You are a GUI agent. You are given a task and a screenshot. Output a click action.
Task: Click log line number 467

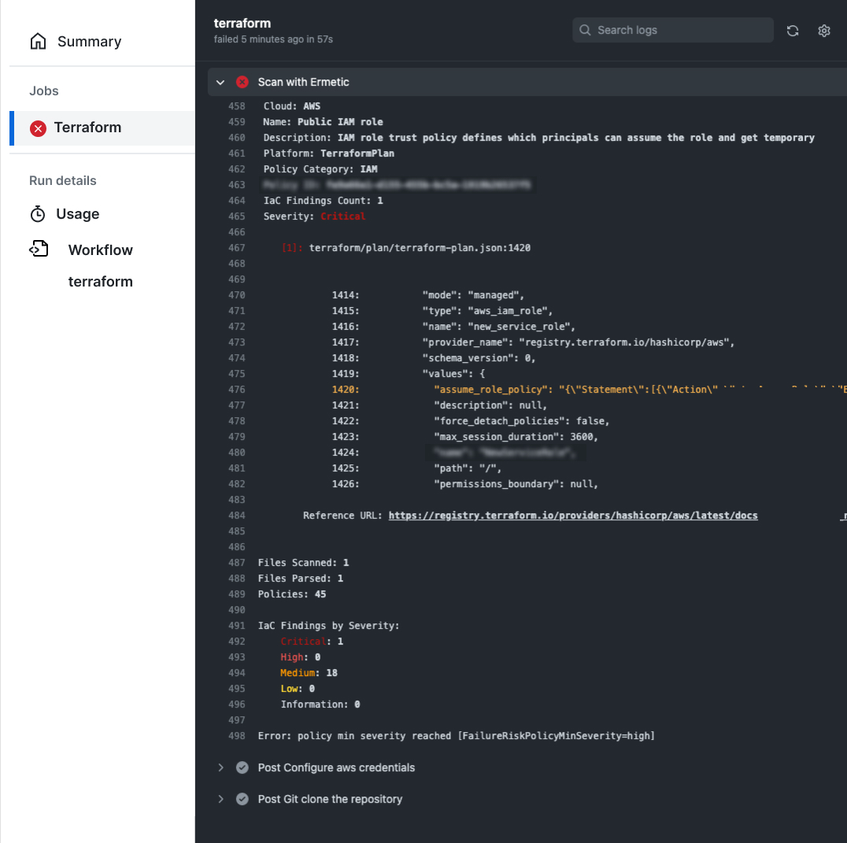tap(236, 248)
